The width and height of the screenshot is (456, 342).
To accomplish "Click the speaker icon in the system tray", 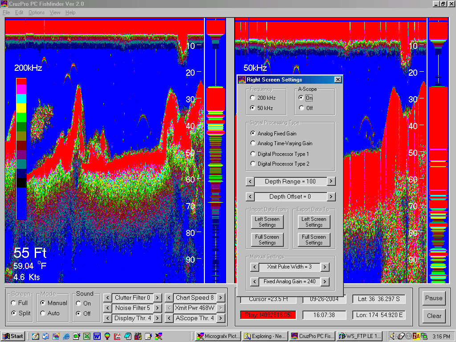I will (x=393, y=336).
